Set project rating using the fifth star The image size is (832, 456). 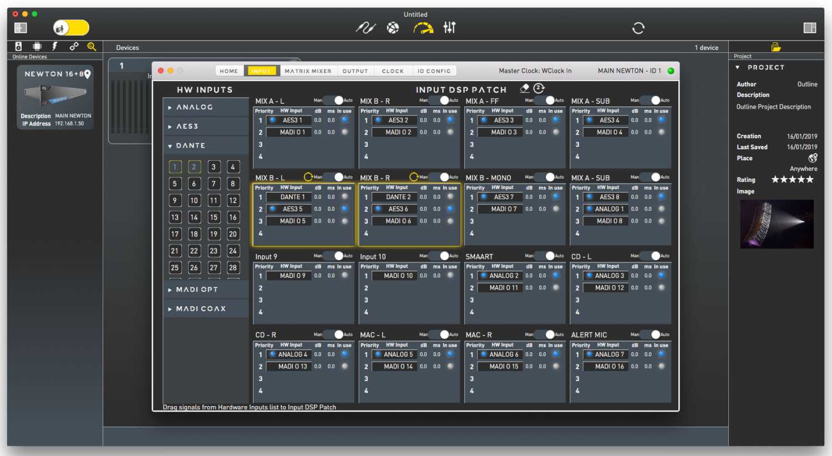click(810, 180)
